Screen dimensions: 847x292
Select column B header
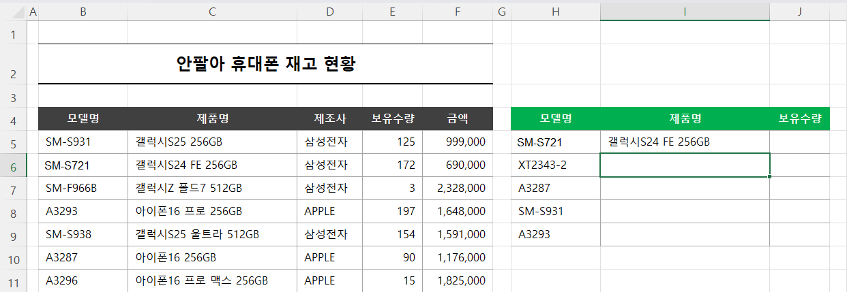(x=83, y=12)
